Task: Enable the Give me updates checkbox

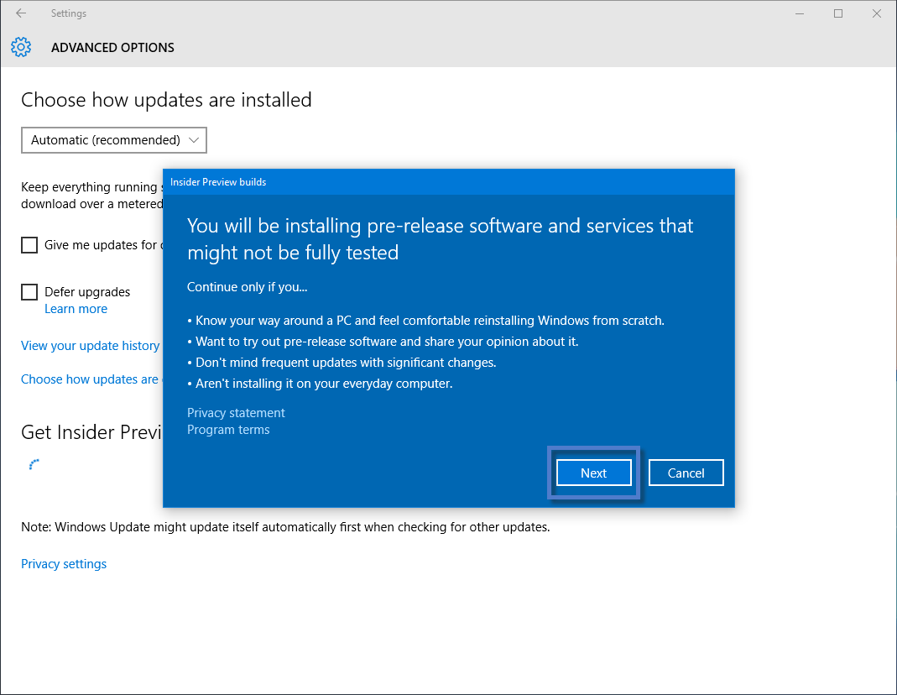Action: click(x=29, y=245)
